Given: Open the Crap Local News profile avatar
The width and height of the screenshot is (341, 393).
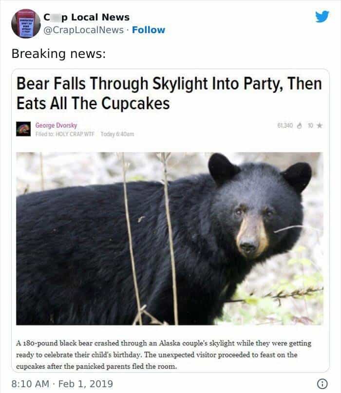Looking at the screenshot, I should coord(26,23).
